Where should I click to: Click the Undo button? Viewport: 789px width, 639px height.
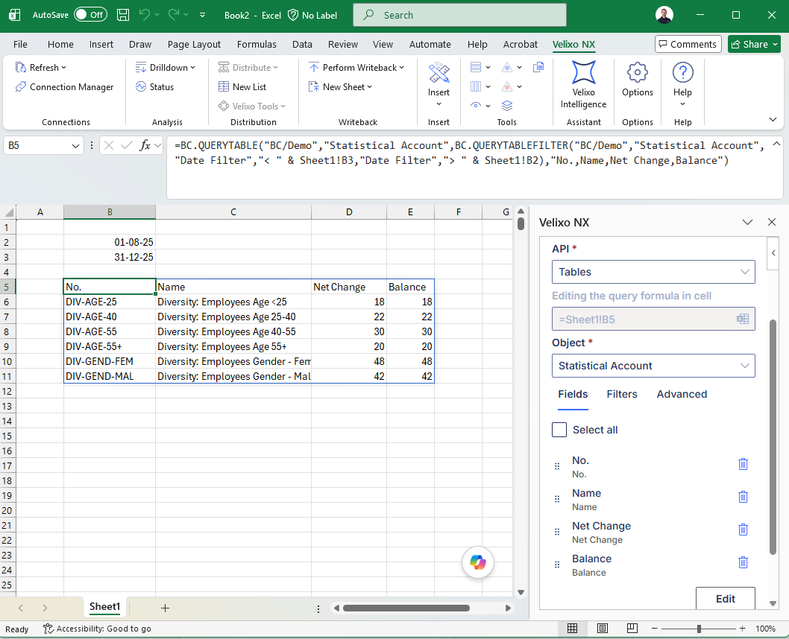(145, 15)
